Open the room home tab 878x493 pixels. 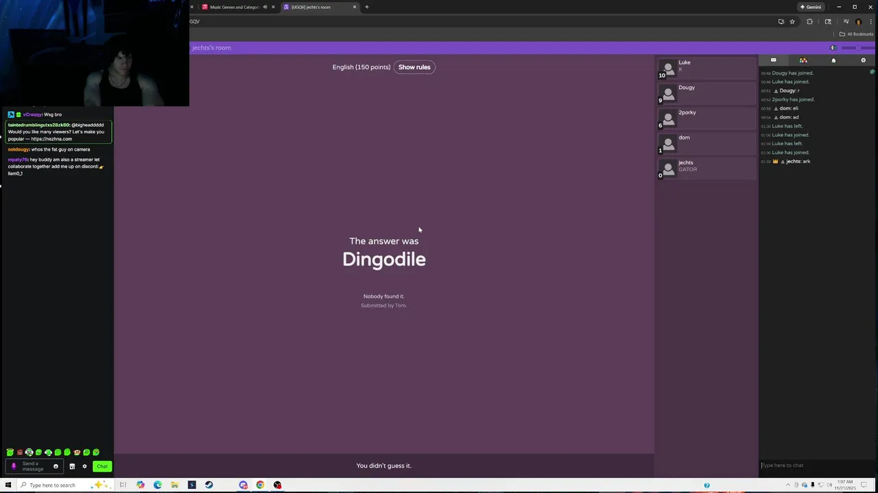point(833,60)
